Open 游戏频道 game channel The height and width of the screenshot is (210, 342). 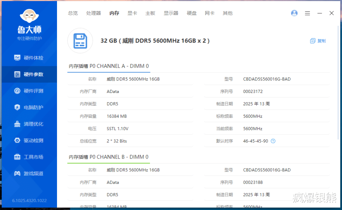tap(29, 173)
